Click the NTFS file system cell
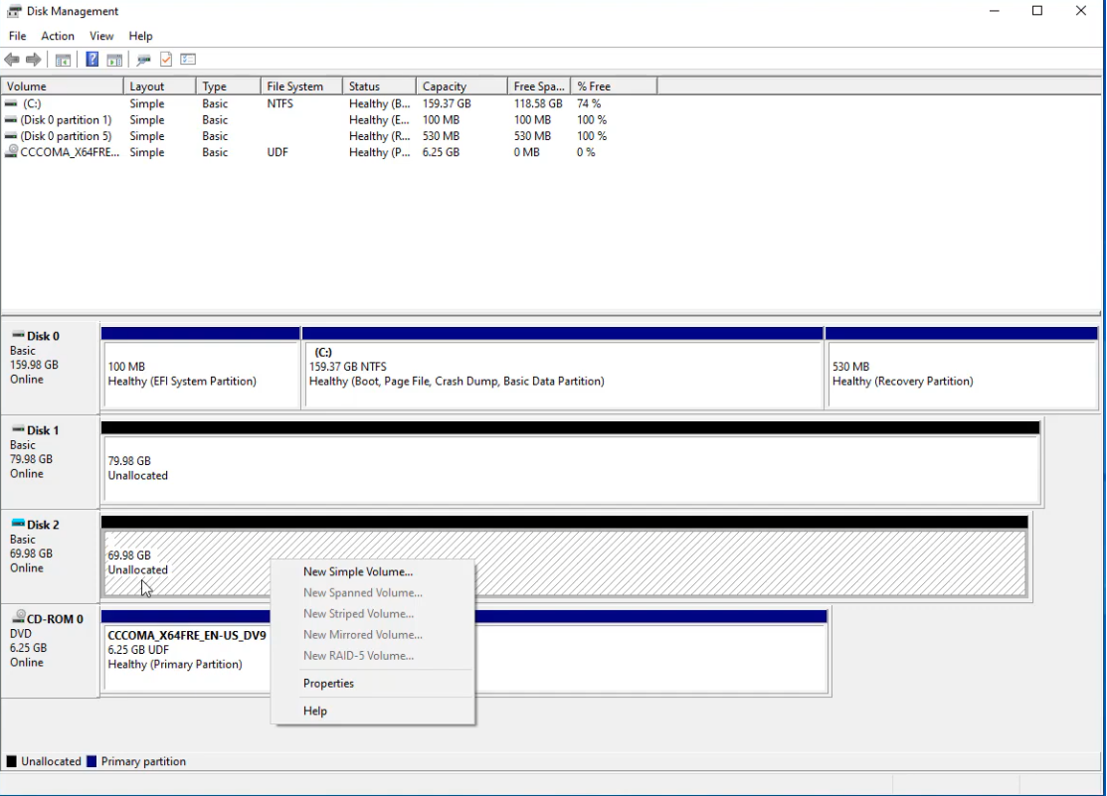The image size is (1107, 796). point(279,103)
